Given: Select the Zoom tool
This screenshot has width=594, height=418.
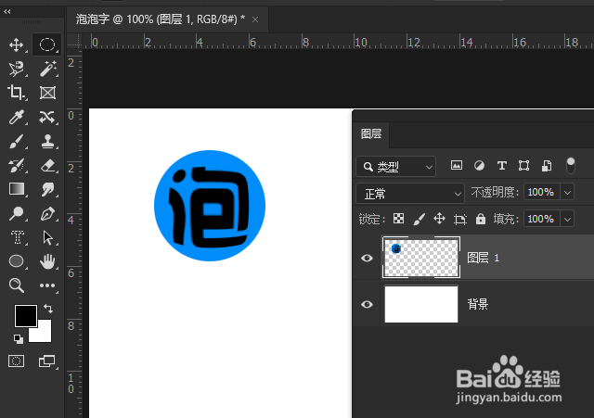Looking at the screenshot, I should click(x=17, y=285).
